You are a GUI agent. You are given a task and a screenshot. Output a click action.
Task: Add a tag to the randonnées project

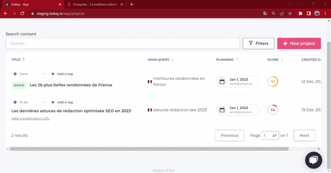pos(62,74)
